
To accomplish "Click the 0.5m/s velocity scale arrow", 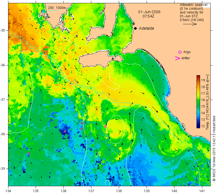I will coord(190,24).
